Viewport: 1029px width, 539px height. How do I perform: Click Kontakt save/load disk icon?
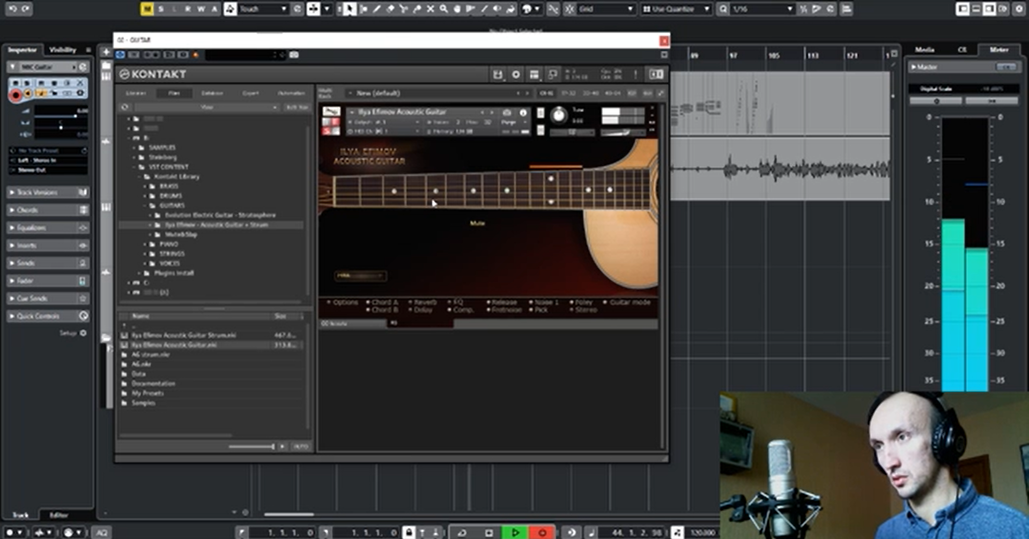click(498, 75)
